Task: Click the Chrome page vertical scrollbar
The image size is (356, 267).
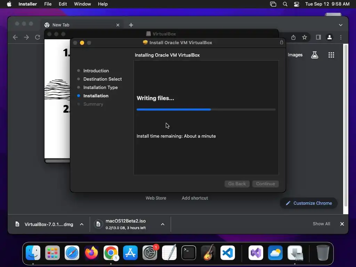Action: pyautogui.click(x=346, y=125)
